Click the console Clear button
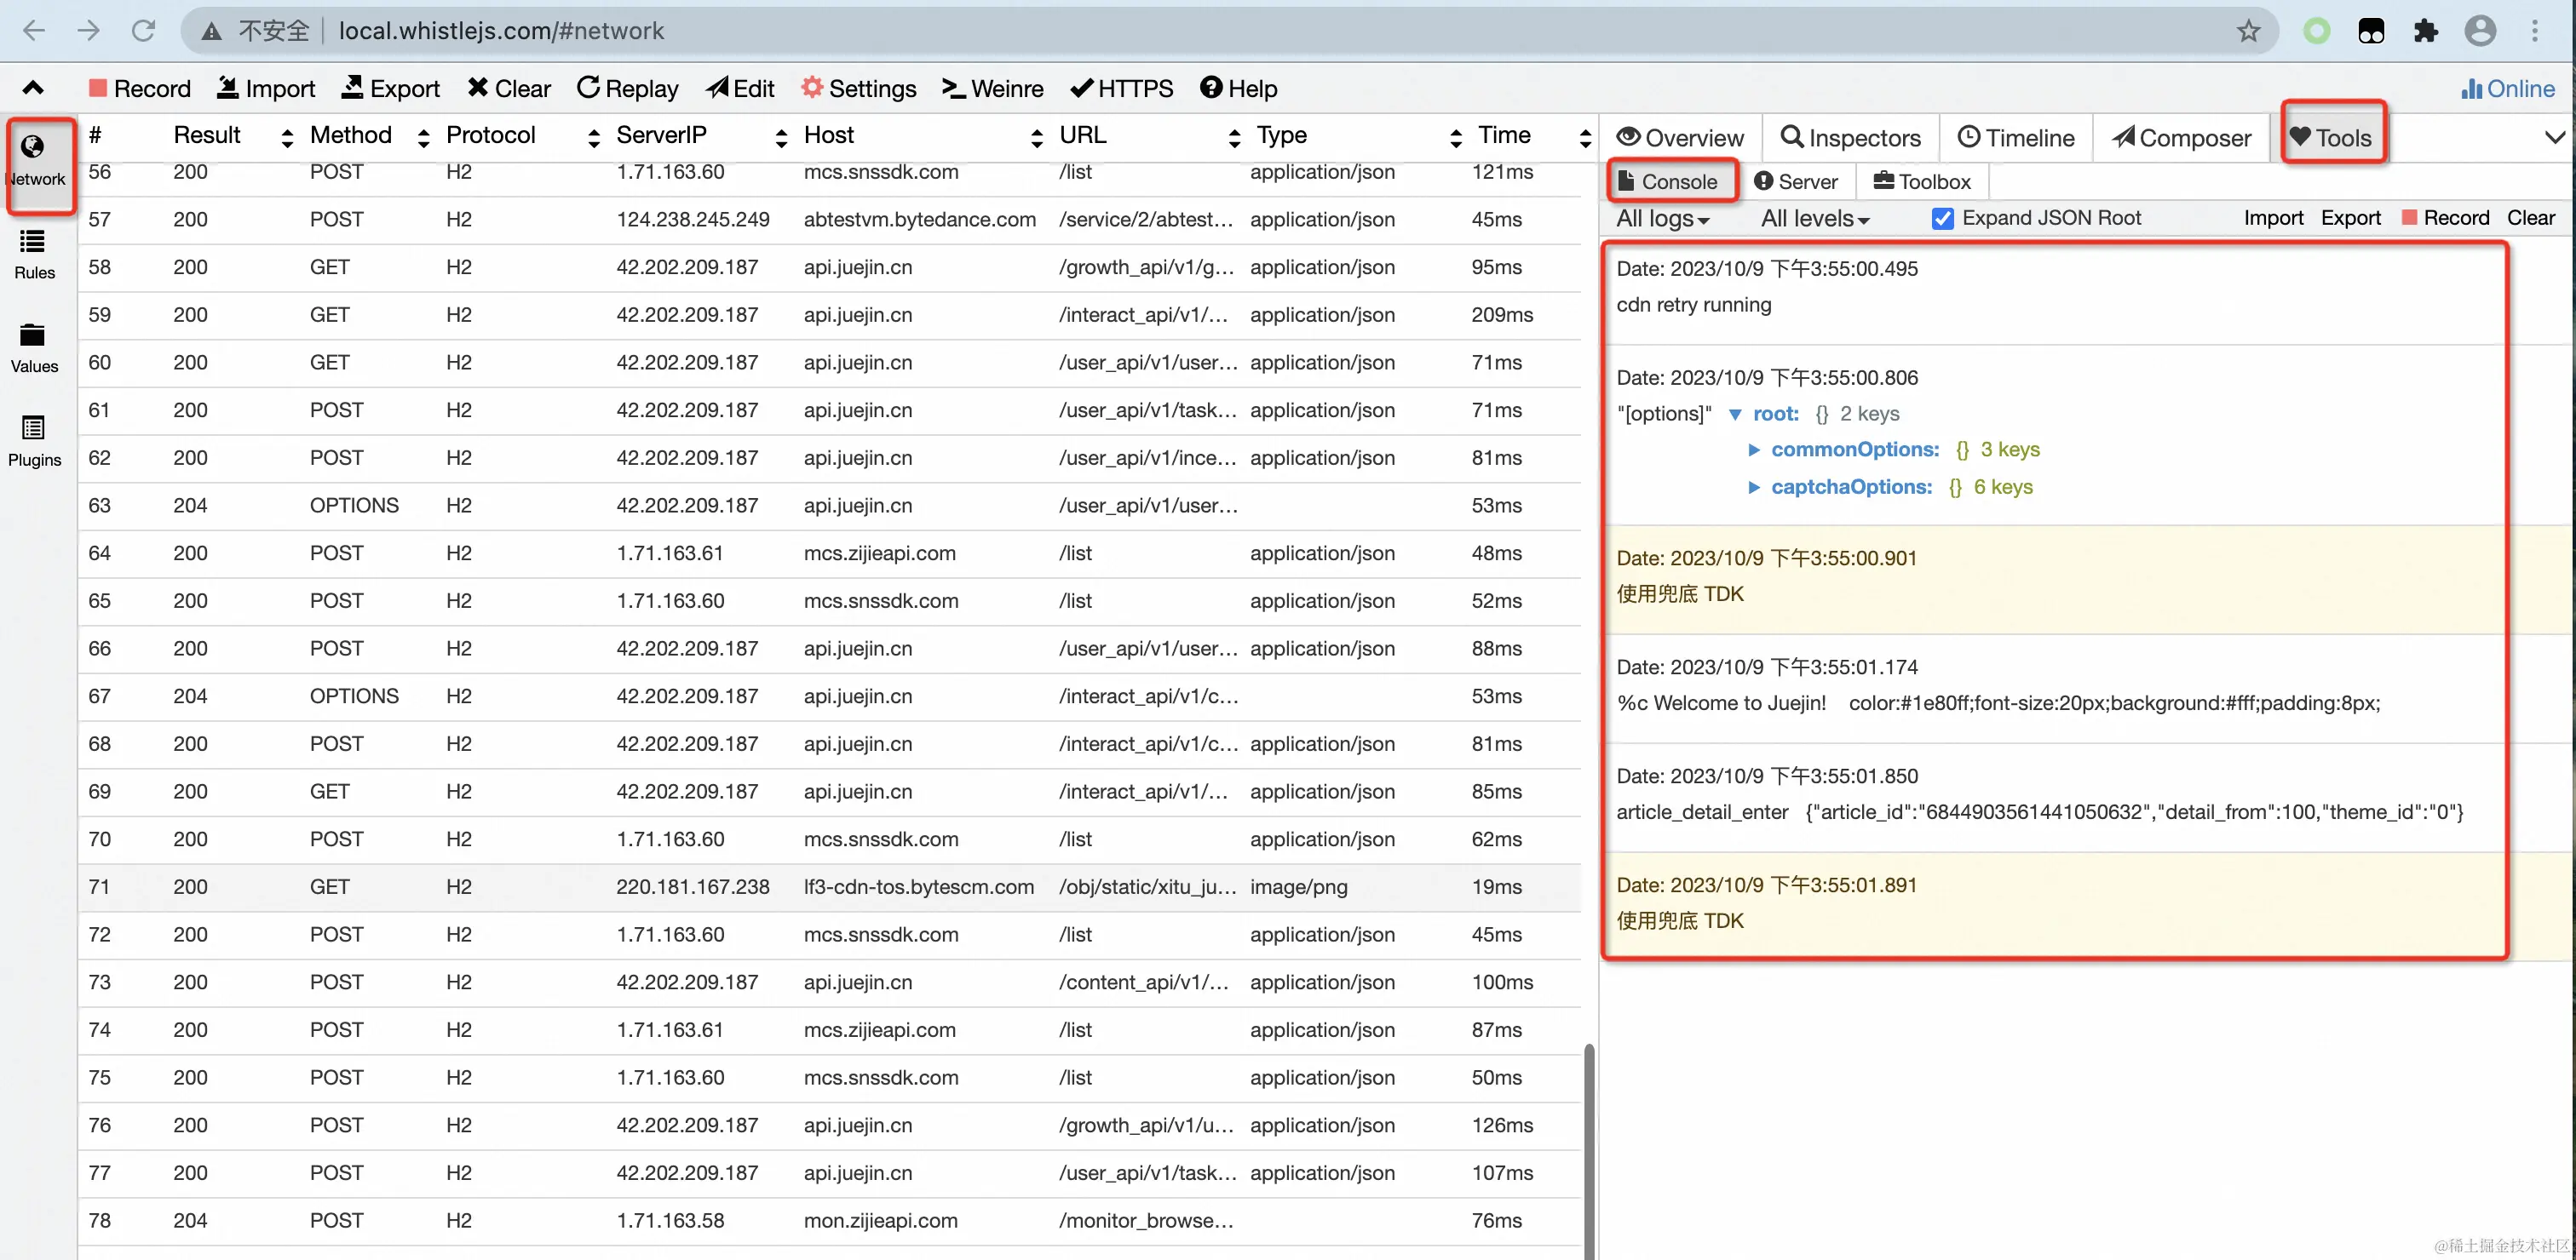The width and height of the screenshot is (2576, 1260). point(2530,218)
